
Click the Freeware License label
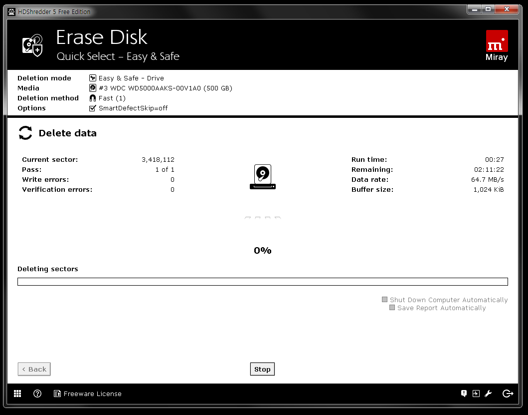(x=93, y=394)
